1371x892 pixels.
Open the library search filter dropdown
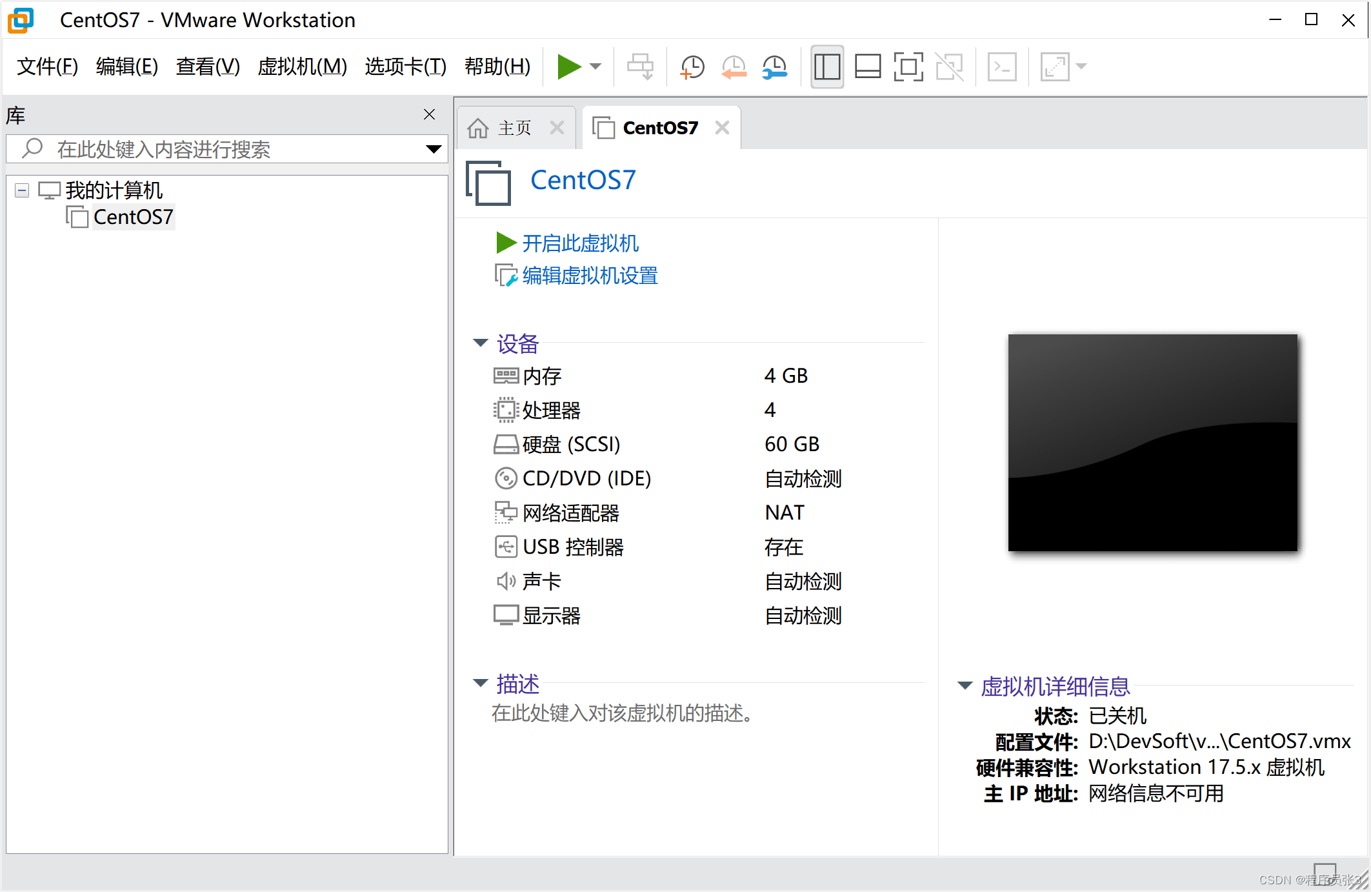[434, 149]
